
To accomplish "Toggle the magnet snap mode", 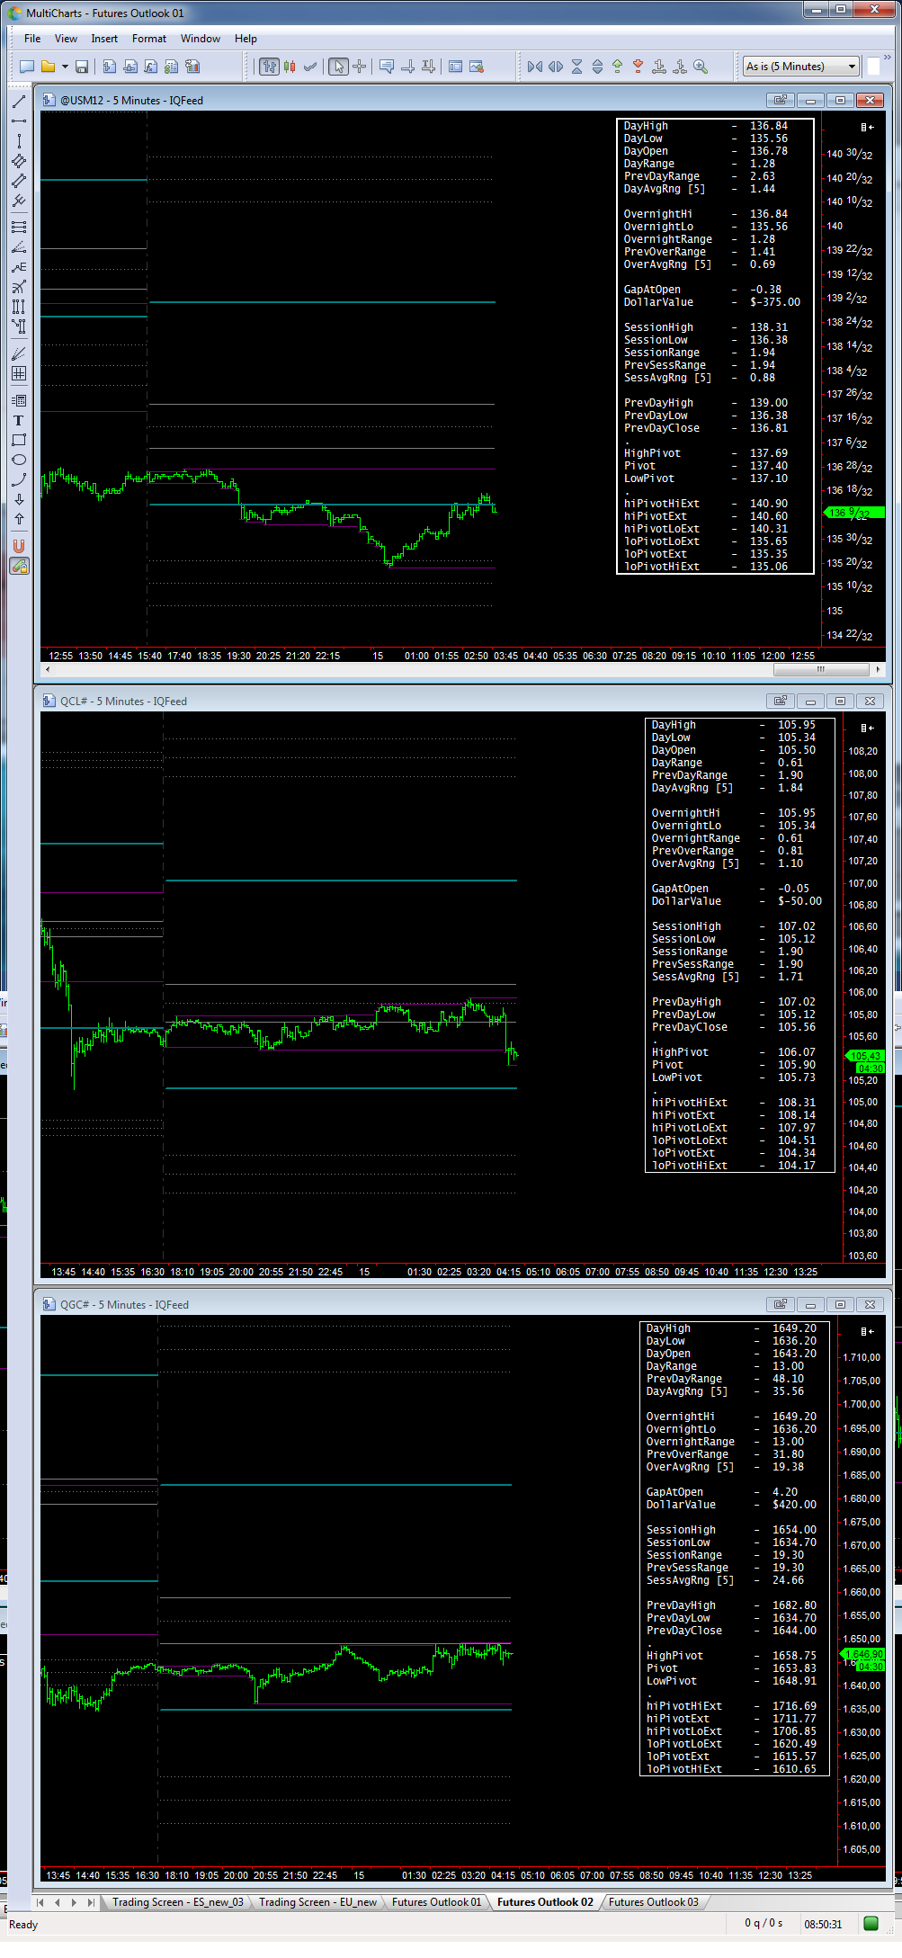I will [x=18, y=546].
